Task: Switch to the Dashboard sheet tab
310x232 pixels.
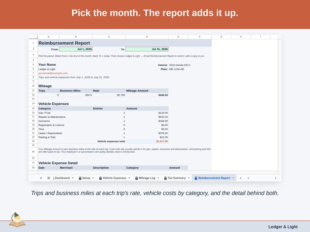Action: tap(62, 178)
